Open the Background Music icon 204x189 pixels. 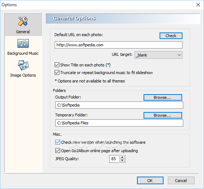(x=23, y=43)
